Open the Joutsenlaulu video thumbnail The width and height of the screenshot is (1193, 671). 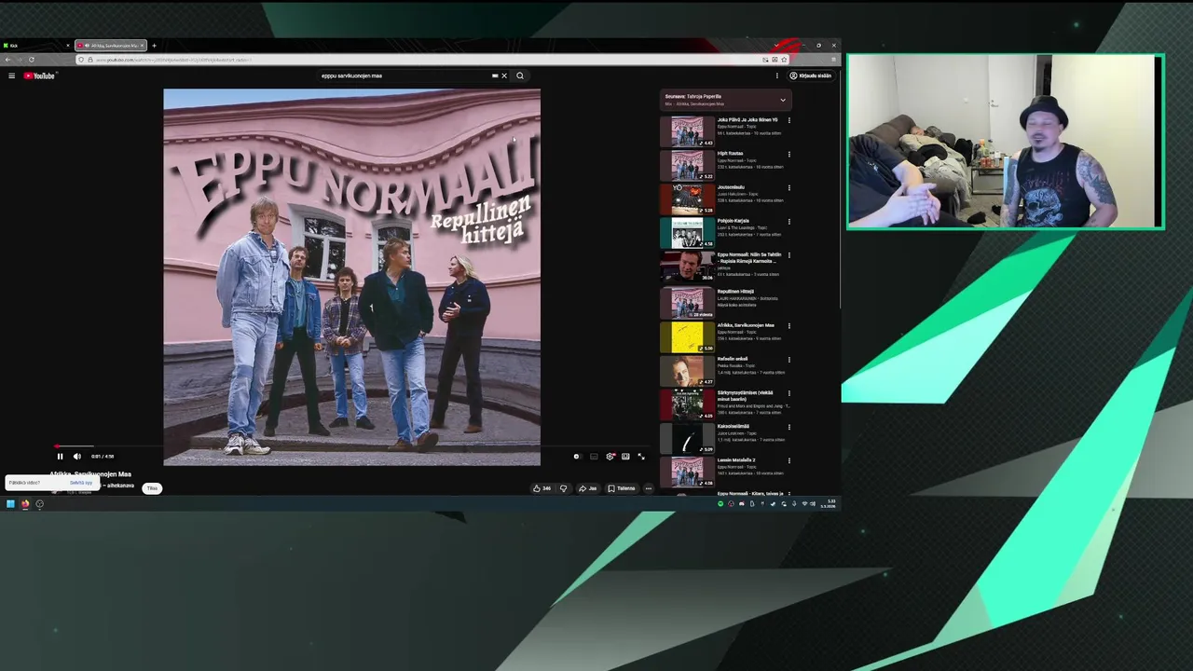(x=687, y=199)
